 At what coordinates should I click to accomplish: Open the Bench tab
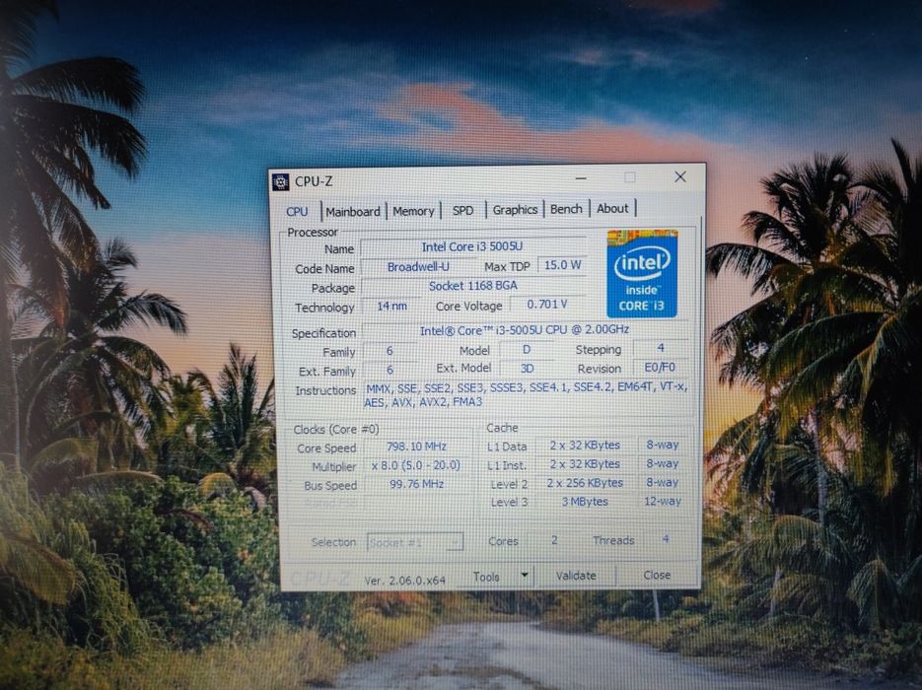coord(566,209)
